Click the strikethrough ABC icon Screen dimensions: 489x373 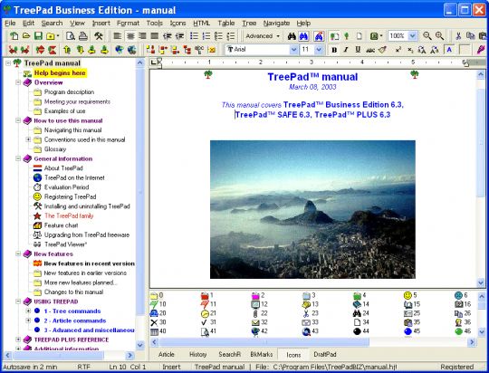click(x=370, y=50)
